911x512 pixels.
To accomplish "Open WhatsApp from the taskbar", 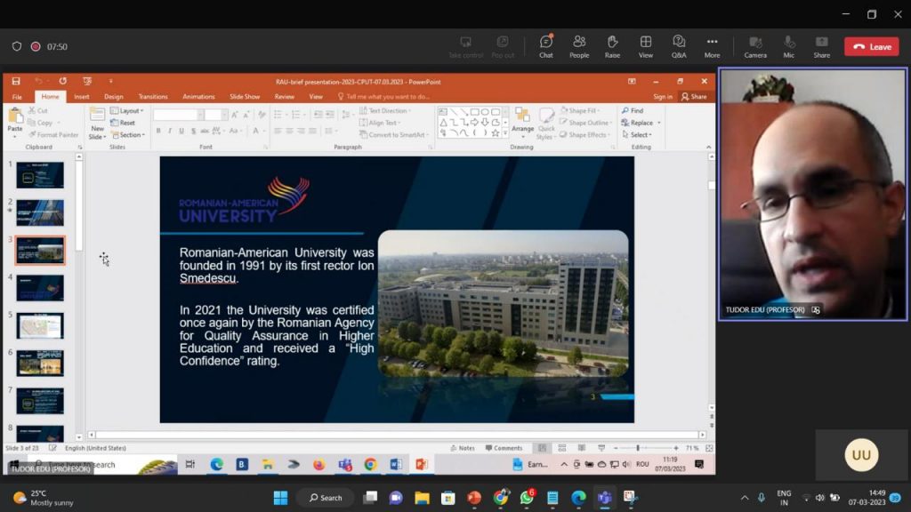I will [527, 498].
